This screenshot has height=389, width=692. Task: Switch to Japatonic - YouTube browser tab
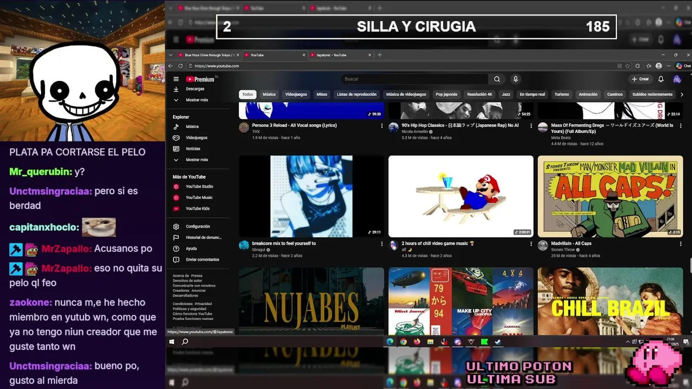(x=341, y=55)
